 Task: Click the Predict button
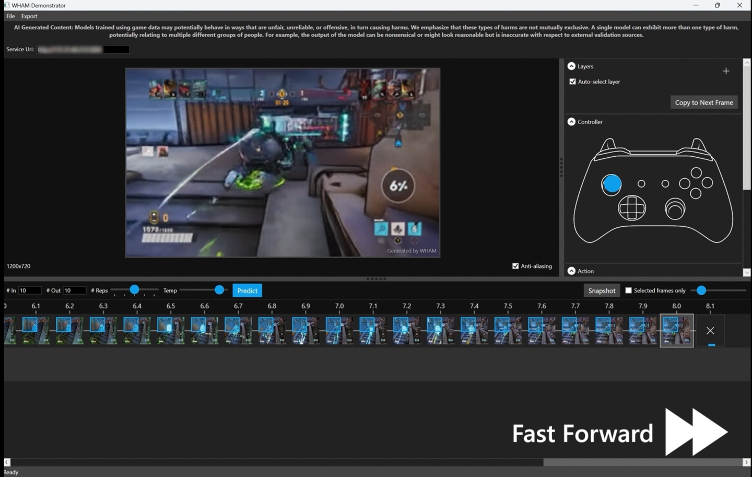coord(247,290)
